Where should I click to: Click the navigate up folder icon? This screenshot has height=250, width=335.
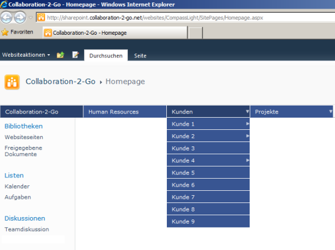(60, 55)
